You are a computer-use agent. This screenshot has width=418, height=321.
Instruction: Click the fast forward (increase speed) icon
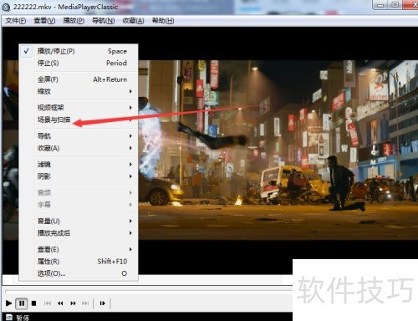pyautogui.click(x=73, y=303)
